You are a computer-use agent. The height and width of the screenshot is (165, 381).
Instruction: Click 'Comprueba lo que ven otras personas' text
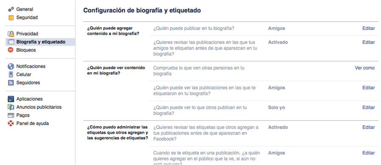coord(199,71)
